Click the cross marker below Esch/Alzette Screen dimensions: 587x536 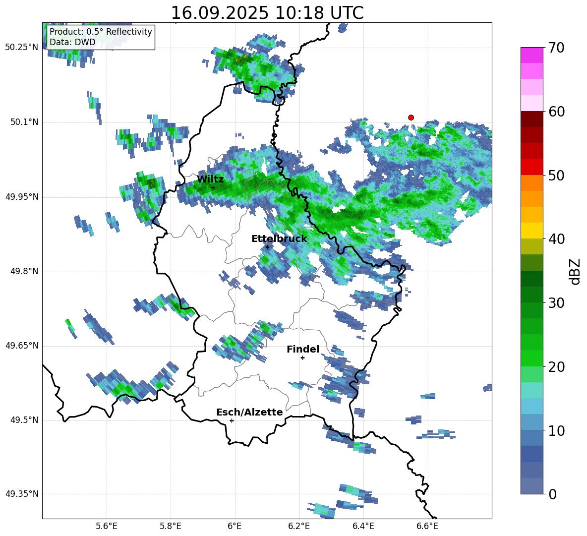(x=232, y=420)
